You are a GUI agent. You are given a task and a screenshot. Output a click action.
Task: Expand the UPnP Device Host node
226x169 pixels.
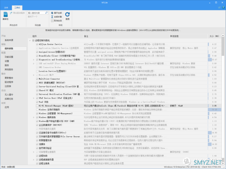coord(34,98)
